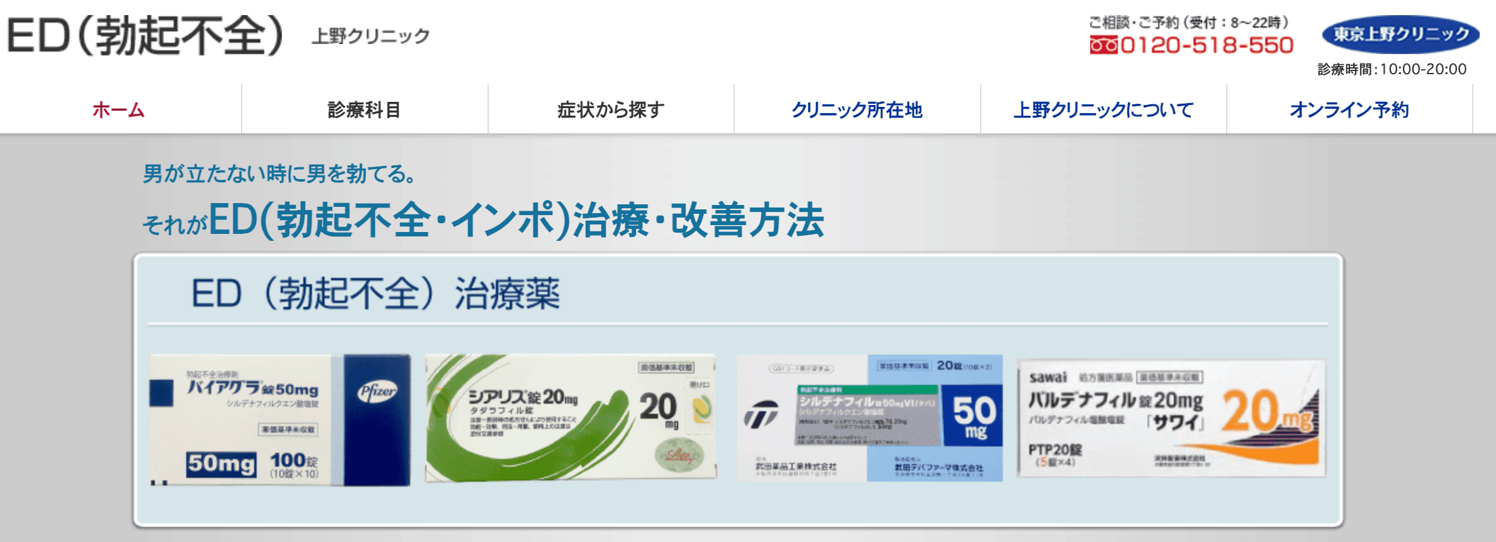The image size is (1496, 542).
Task: Click ご相談・ご予約 reception hours text
Action: 1189,23
